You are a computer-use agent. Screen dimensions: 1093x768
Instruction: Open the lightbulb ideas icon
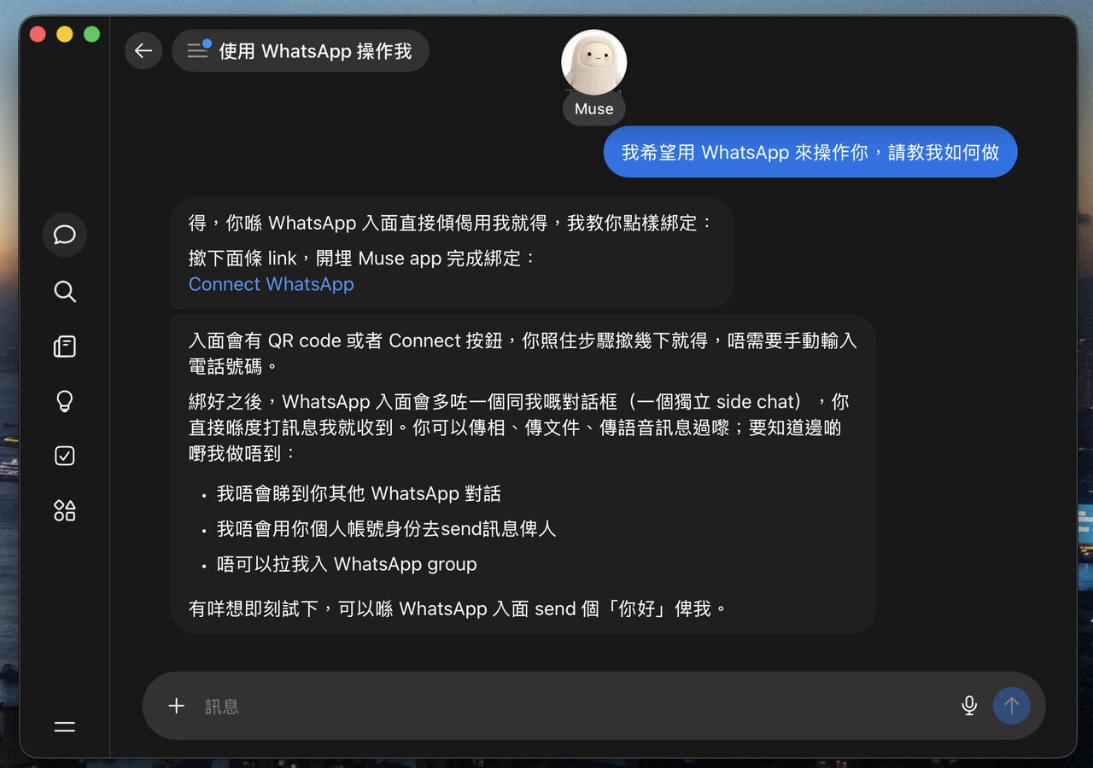(x=65, y=401)
